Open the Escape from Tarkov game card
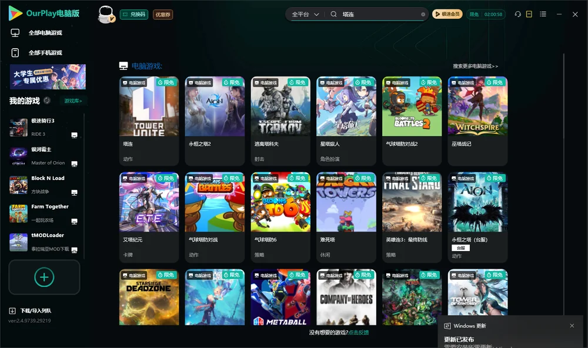 click(280, 121)
